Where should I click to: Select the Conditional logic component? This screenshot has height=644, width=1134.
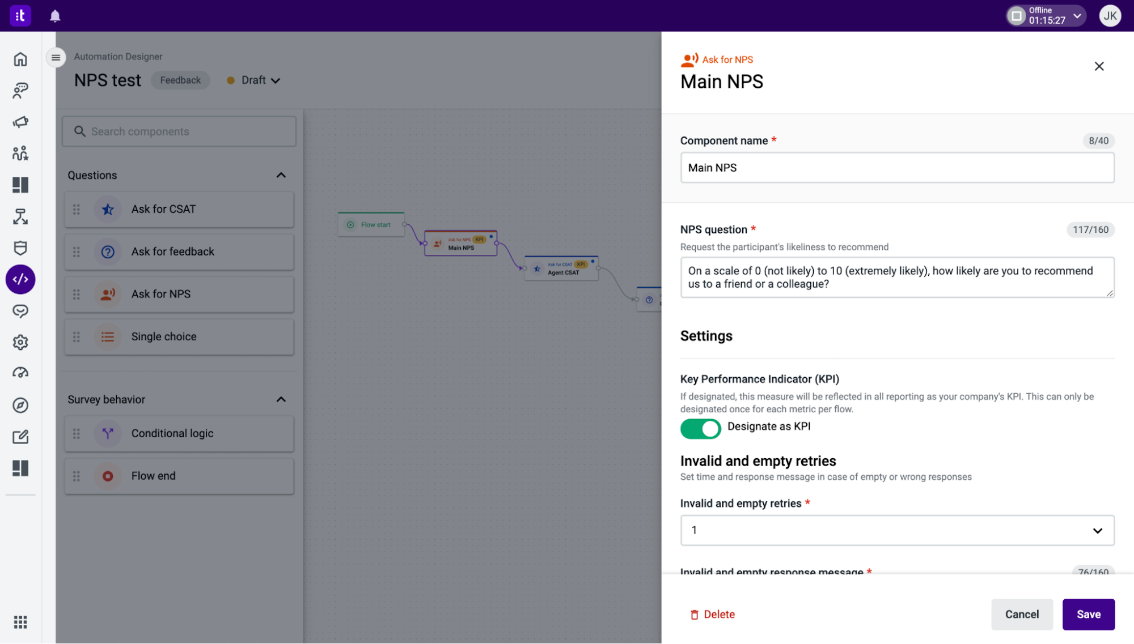(x=179, y=434)
